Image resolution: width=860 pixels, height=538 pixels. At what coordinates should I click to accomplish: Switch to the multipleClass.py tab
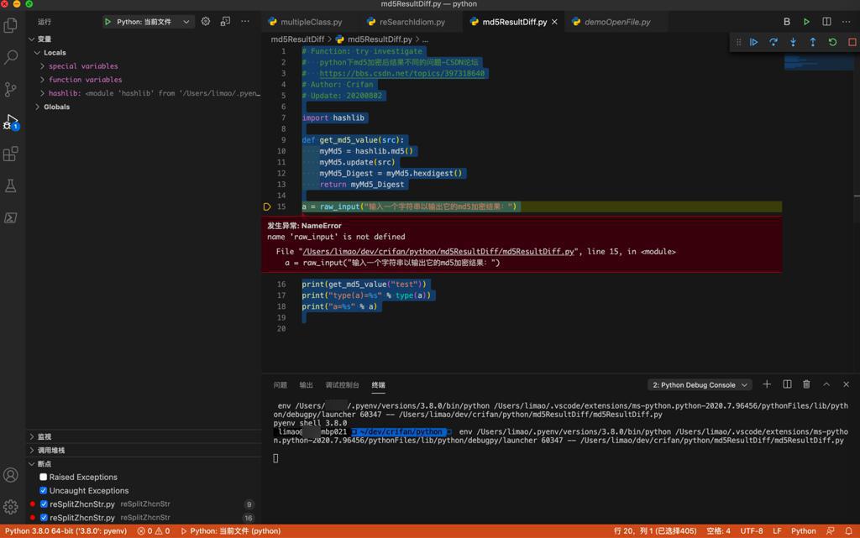[x=311, y=22]
